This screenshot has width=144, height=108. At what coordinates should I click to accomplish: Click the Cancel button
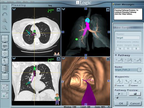pyautogui.click(x=135, y=104)
